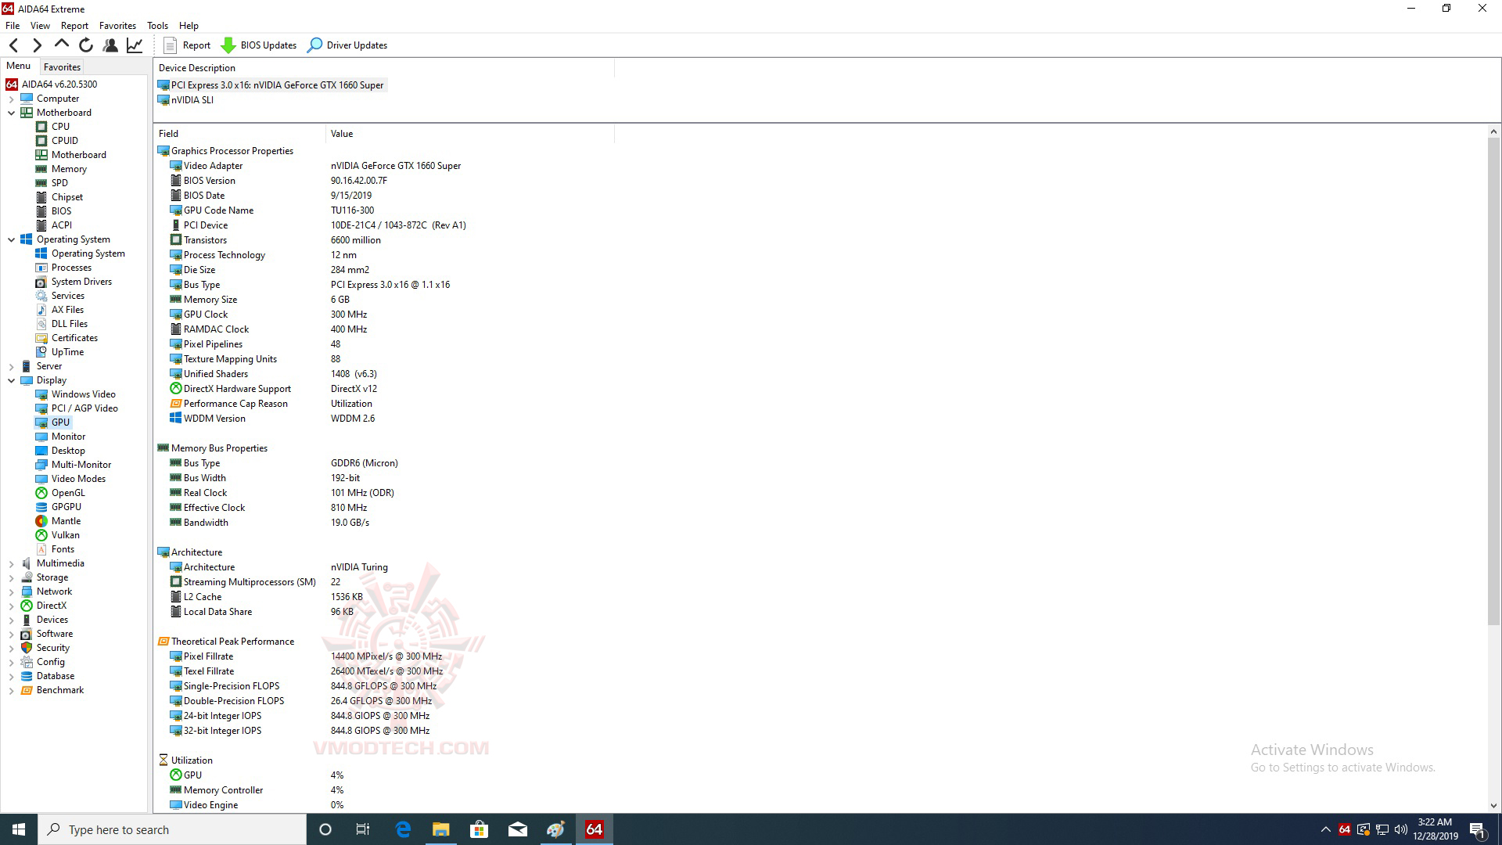The image size is (1502, 845).
Task: Expand the Benchmark tree node
Action: point(11,690)
